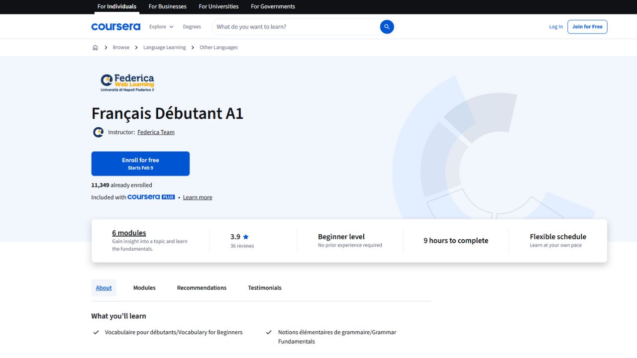Screen dimensions: 637x358
Task: Select the For Businesses menu item
Action: tap(167, 6)
